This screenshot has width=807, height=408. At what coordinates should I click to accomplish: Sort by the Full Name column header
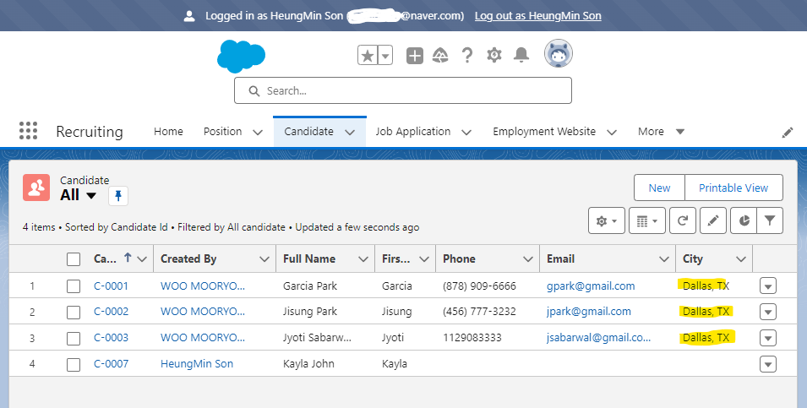(x=308, y=259)
